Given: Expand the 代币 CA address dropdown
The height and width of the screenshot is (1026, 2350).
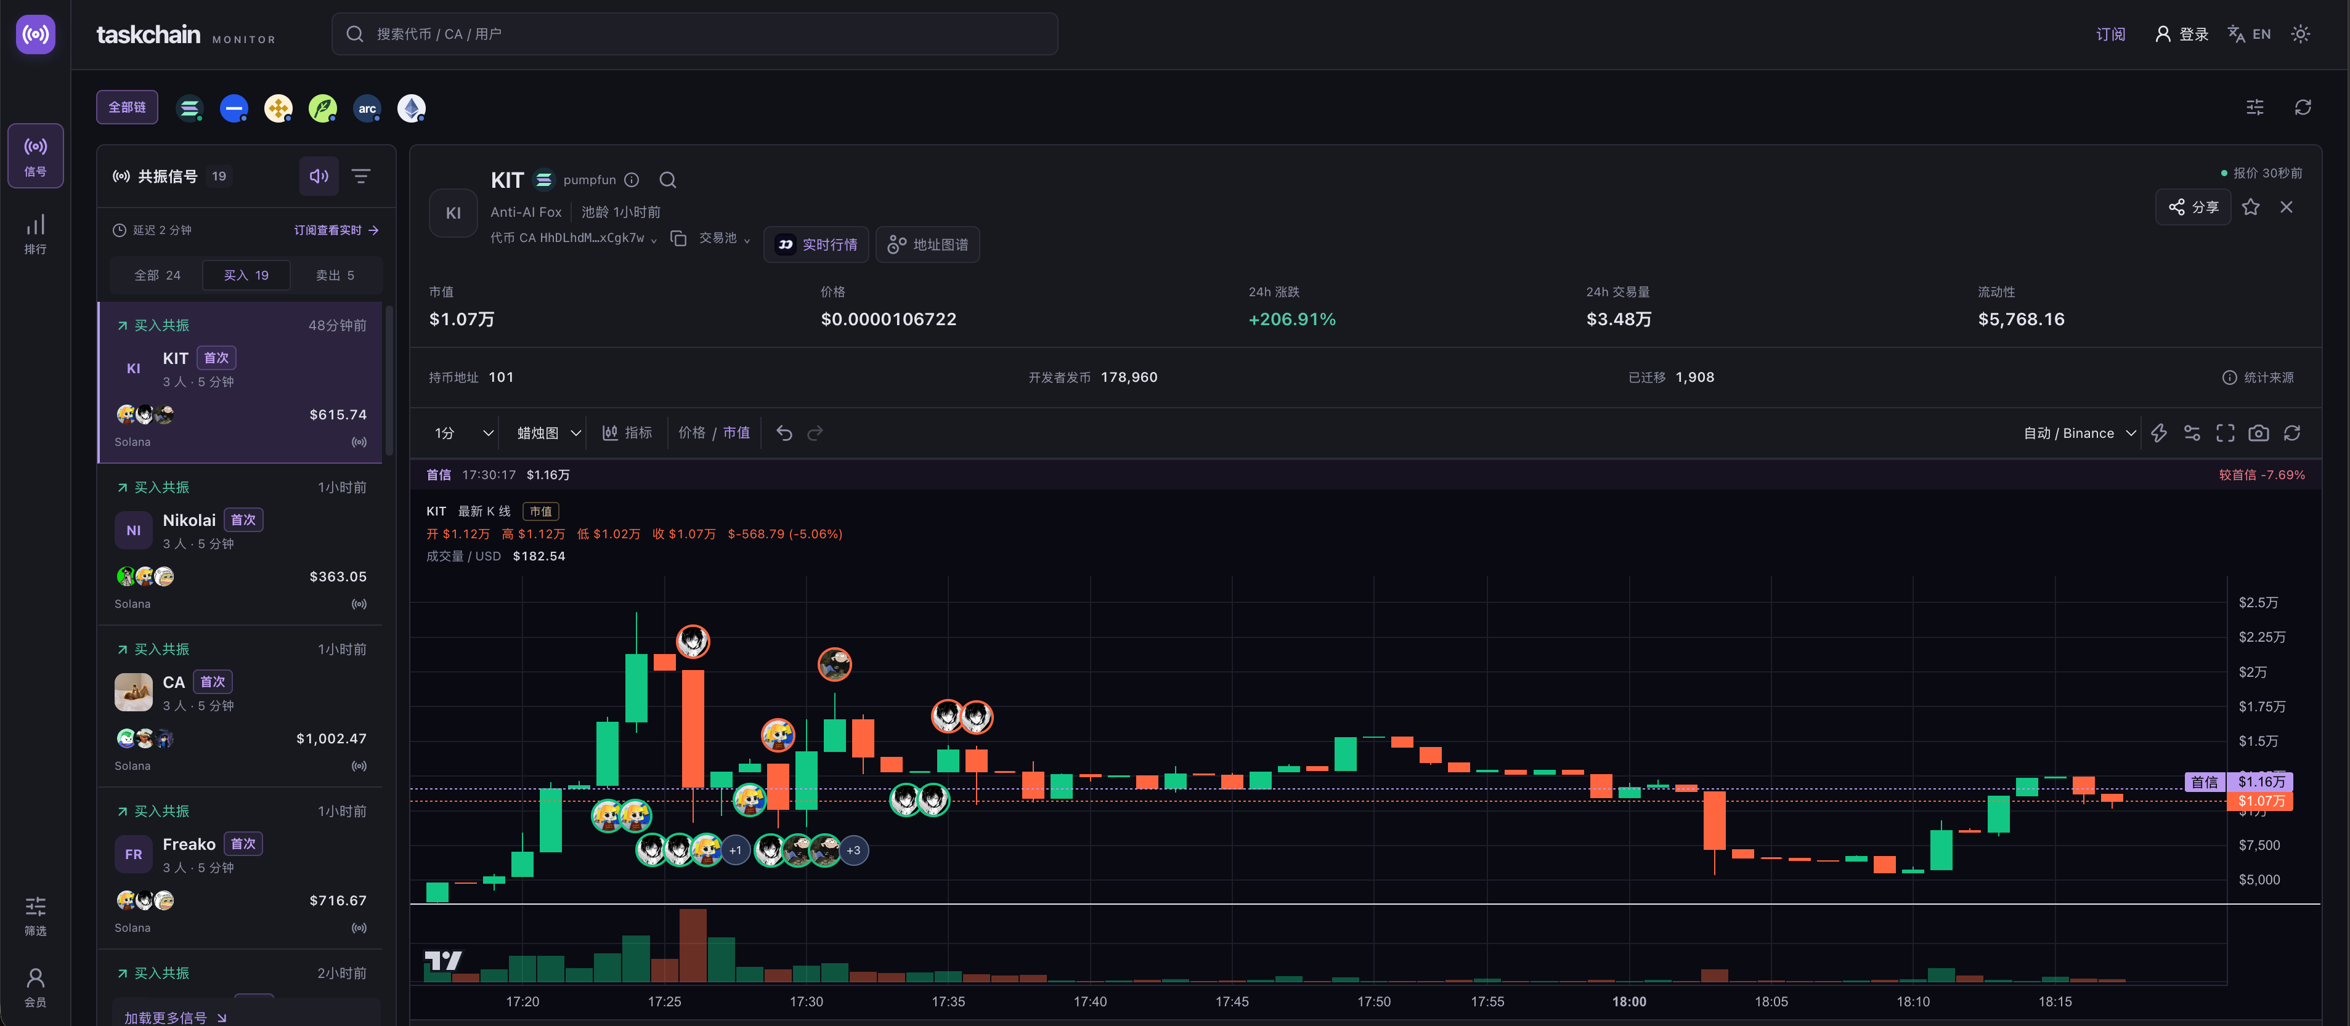Looking at the screenshot, I should pyautogui.click(x=573, y=238).
